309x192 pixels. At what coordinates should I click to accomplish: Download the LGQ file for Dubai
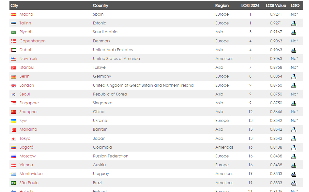(x=294, y=50)
